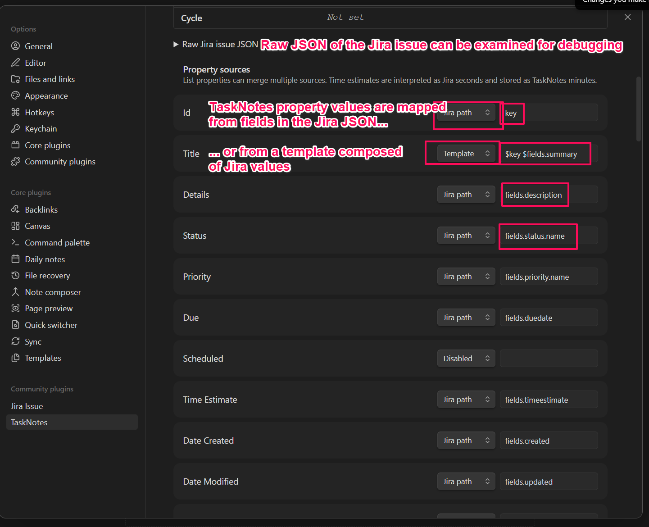Click the Files and links folder icon

coord(16,79)
